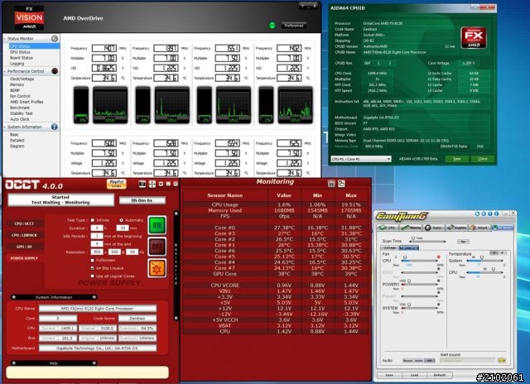This screenshot has height=384, width=530.
Task: Select GPU Status in OverDrive sidebar
Action: [20, 52]
